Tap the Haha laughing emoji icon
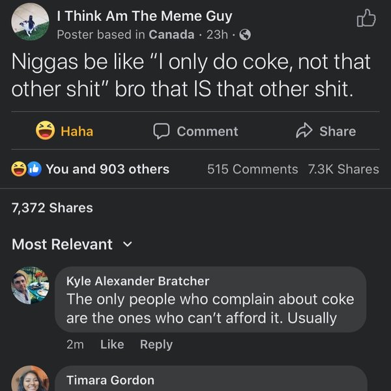The width and height of the screenshot is (391, 391). 45,131
